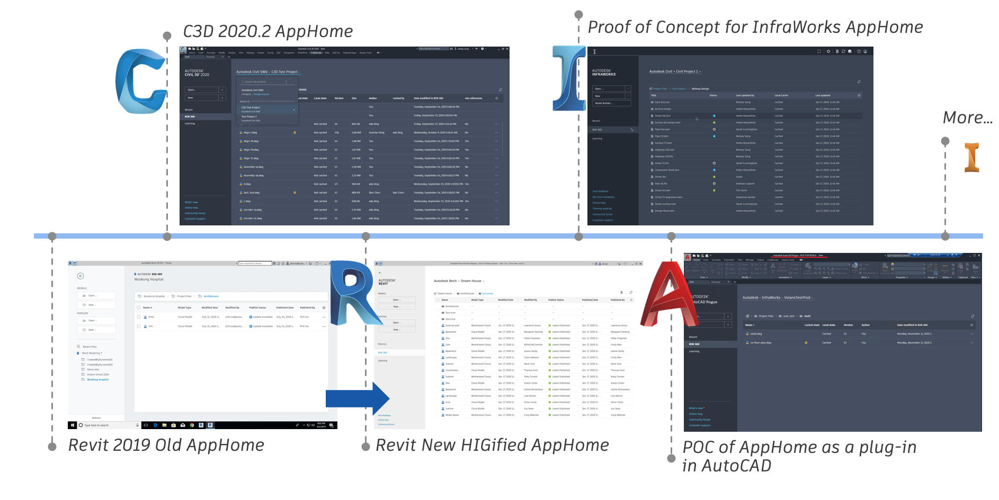Open the more options menu for Host row
This screenshot has height=500, width=999.
pyautogui.click(x=324, y=317)
